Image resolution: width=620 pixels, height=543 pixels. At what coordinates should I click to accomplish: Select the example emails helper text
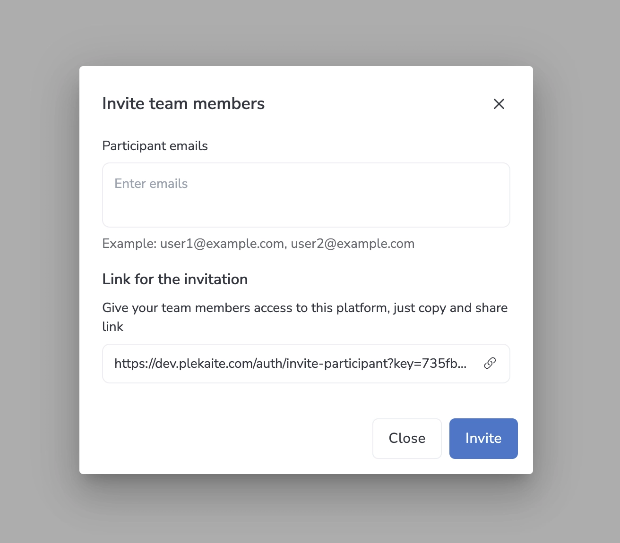pyautogui.click(x=258, y=244)
